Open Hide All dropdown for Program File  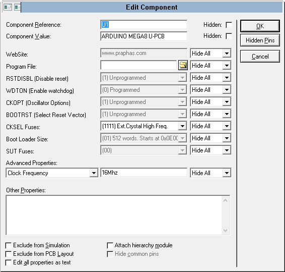(x=227, y=66)
